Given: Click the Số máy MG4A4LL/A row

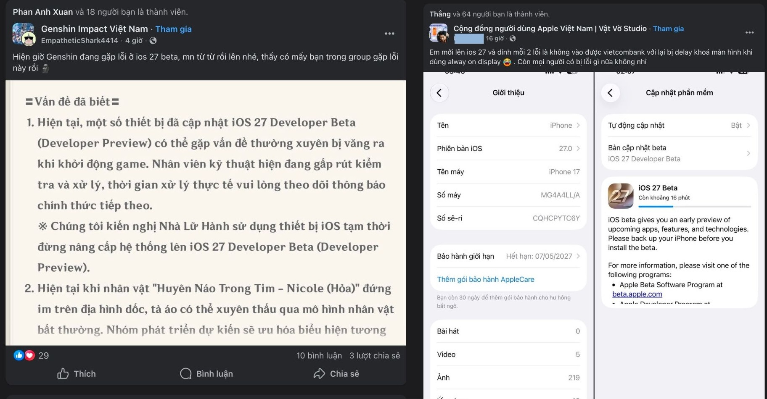Looking at the screenshot, I should point(508,195).
